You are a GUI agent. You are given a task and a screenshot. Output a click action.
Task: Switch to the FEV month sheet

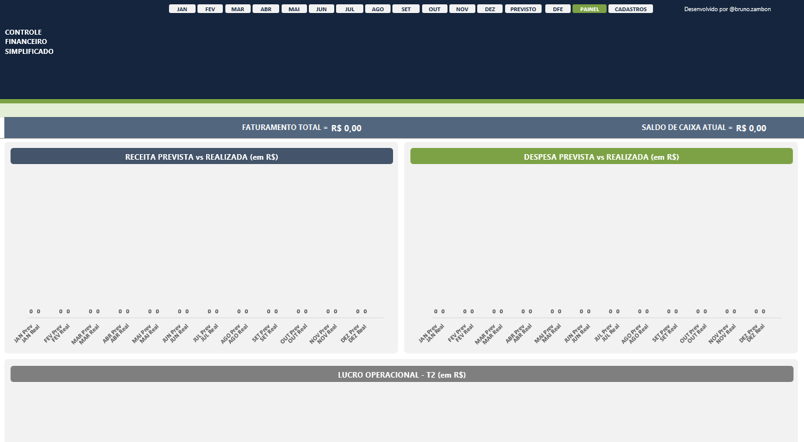pos(210,9)
